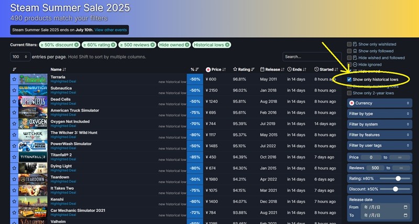Open the Filter by user tags dropdown
This screenshot has width=419, height=224.
click(x=379, y=145)
